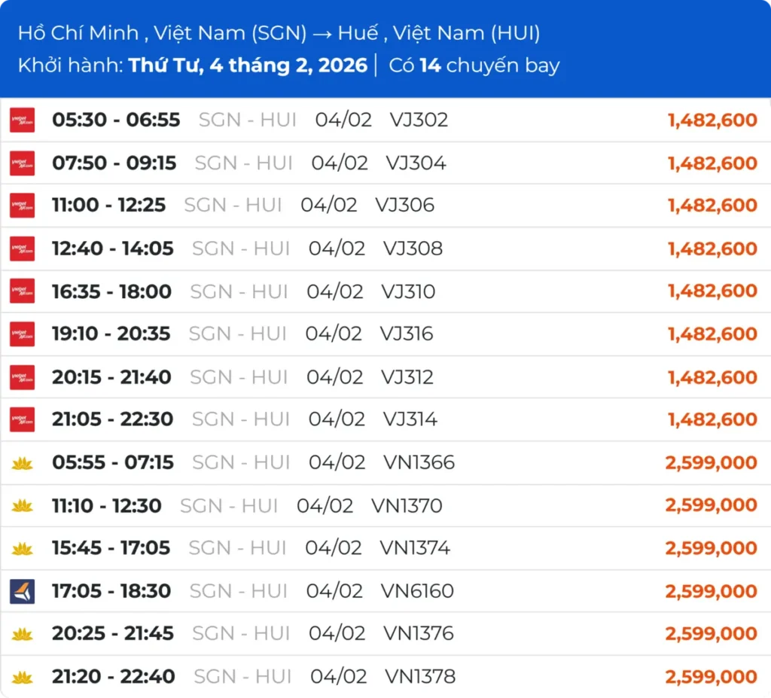This screenshot has height=698, width=771.
Task: Click the lotus icon beside flight VN1374
Action: (22, 549)
